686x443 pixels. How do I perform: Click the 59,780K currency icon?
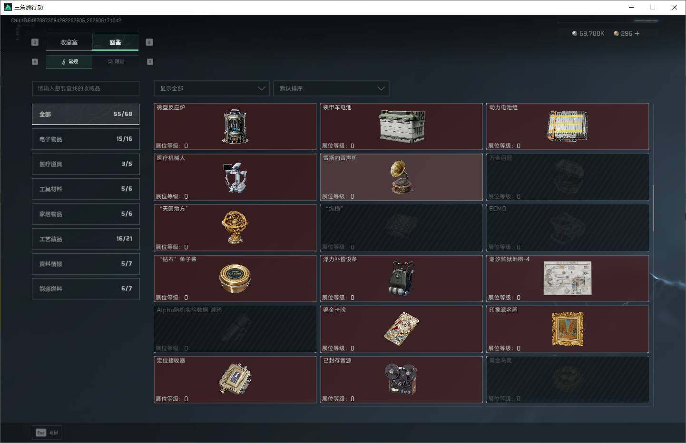575,33
